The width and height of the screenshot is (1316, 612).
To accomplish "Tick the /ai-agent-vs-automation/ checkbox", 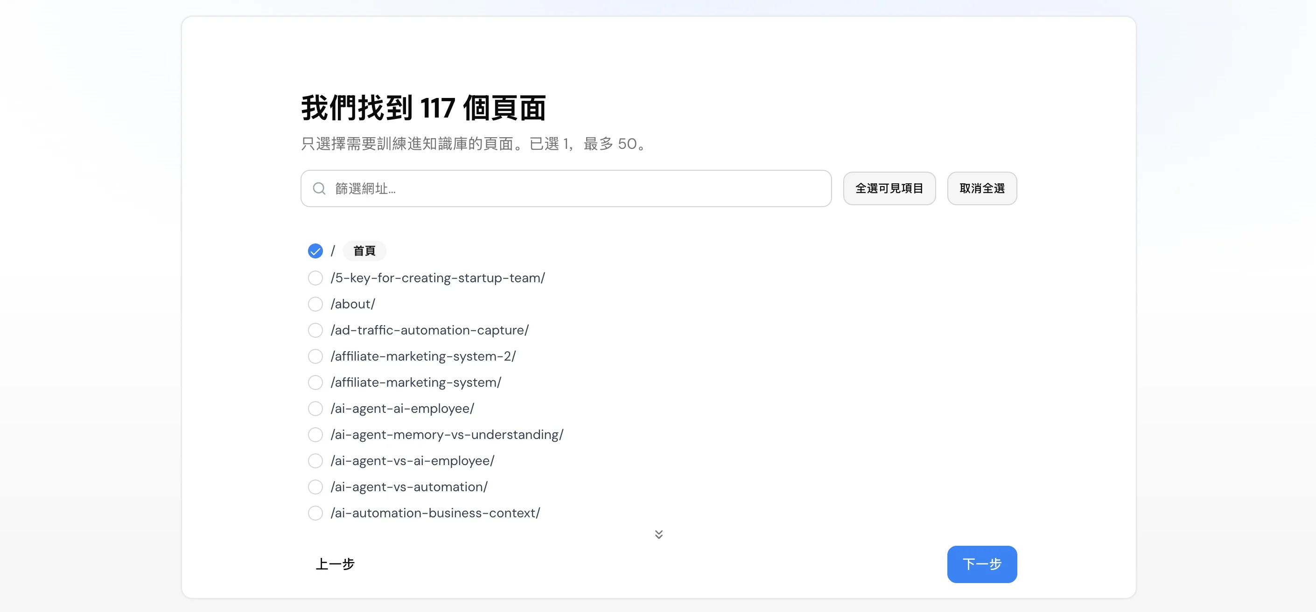I will 315,487.
